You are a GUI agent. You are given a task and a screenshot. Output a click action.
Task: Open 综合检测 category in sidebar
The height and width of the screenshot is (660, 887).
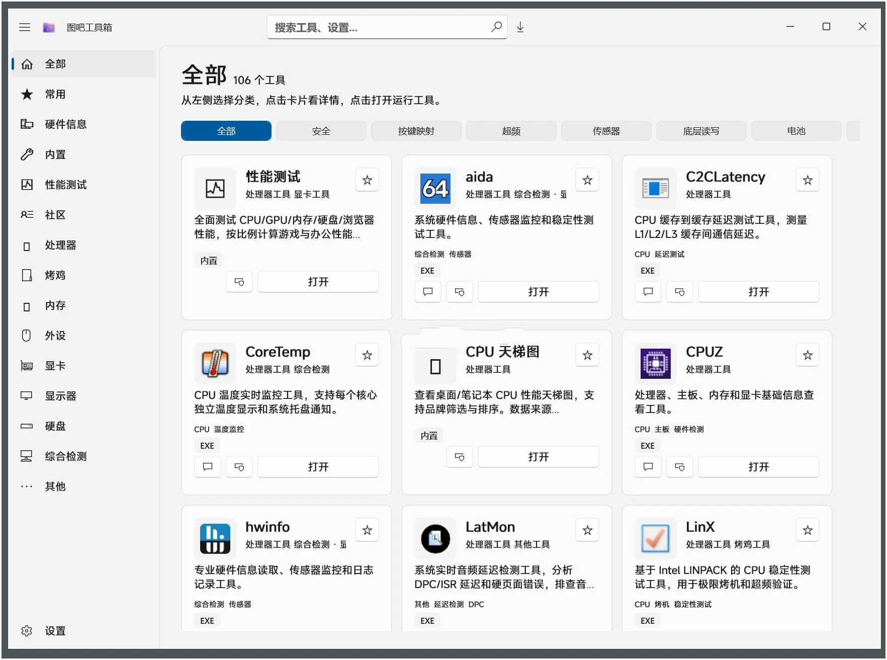tap(84, 456)
